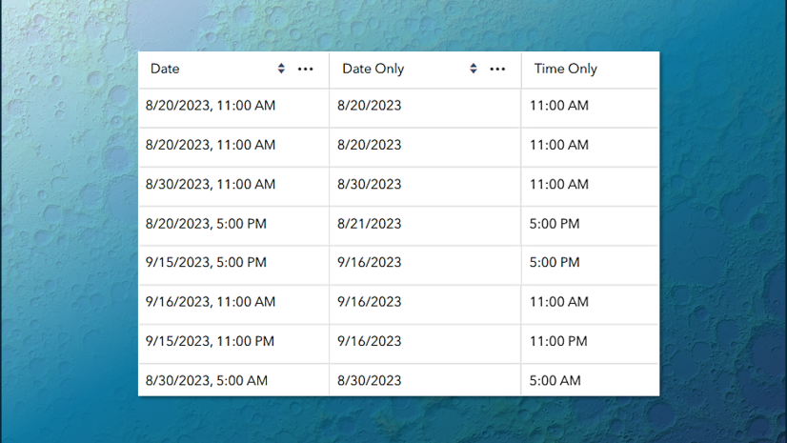Select the 8/30/2023, 5:00 AM date cell
The height and width of the screenshot is (443, 787).
pyautogui.click(x=207, y=380)
